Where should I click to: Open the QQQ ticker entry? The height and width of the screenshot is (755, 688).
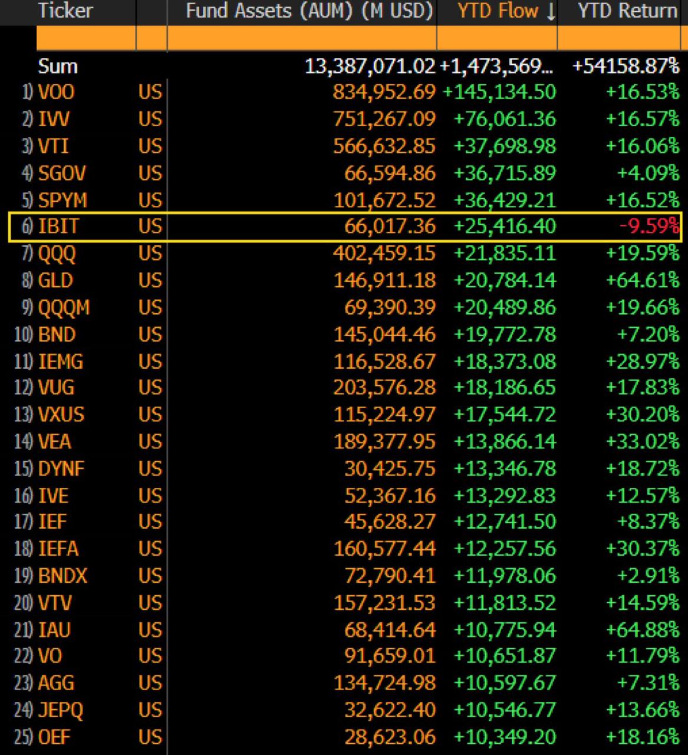[x=57, y=254]
